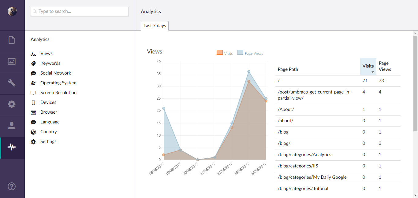
Task: Click the Content document icon in the sidebar
Action: point(12,40)
